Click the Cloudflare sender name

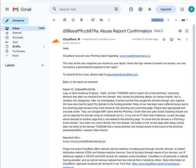70,39
